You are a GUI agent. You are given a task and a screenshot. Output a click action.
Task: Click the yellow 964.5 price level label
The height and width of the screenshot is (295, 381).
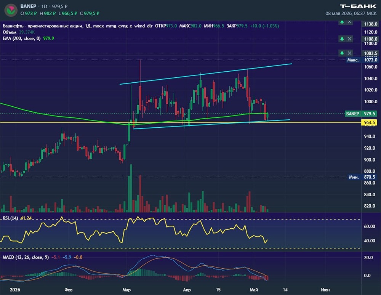pos(369,122)
